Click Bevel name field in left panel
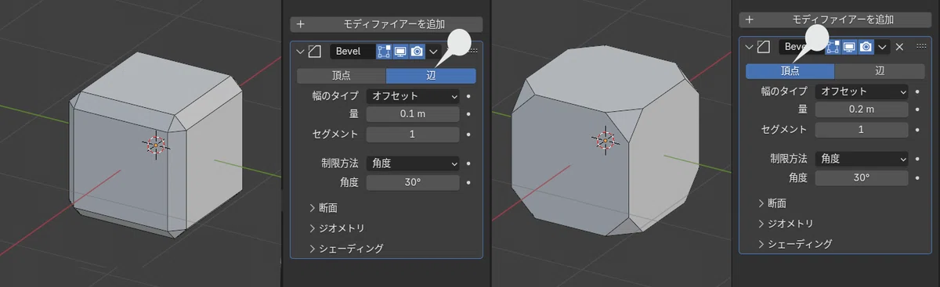The width and height of the screenshot is (940, 287). 352,52
